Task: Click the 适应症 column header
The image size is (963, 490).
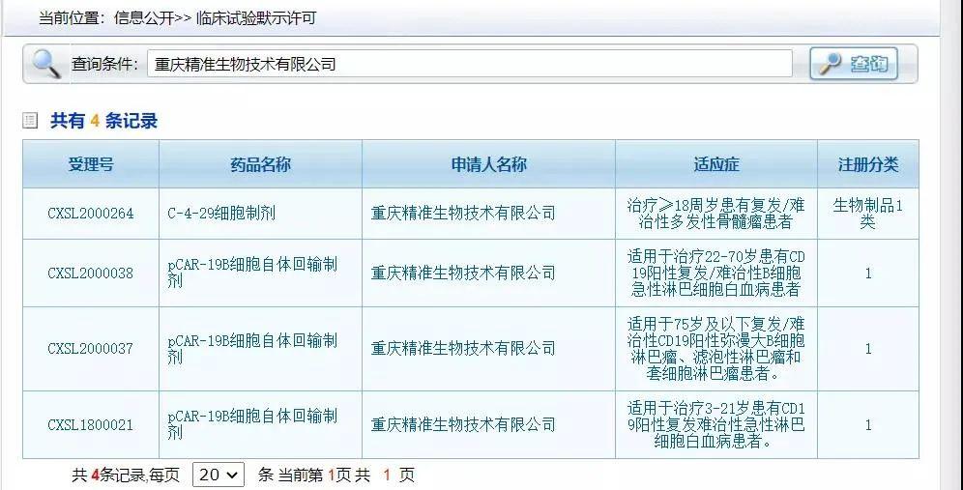Action: (x=715, y=164)
